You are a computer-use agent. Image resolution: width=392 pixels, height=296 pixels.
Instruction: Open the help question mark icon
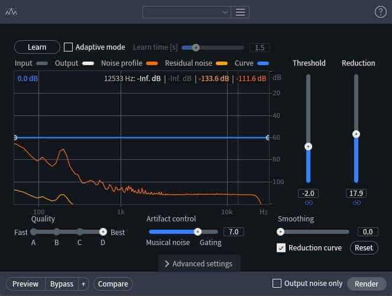point(381,12)
